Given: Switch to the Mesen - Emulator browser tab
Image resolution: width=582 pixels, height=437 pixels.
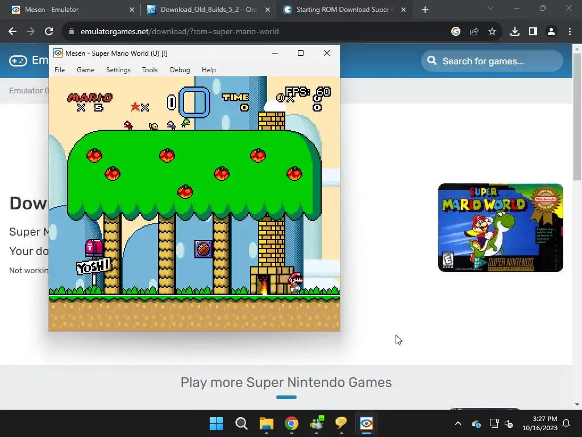Looking at the screenshot, I should point(72,10).
